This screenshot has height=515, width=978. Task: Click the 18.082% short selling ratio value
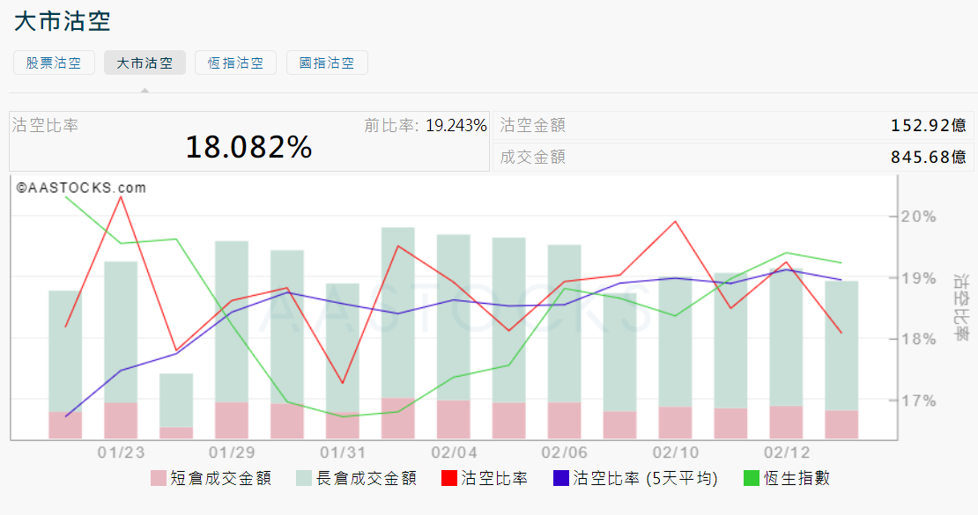click(248, 148)
